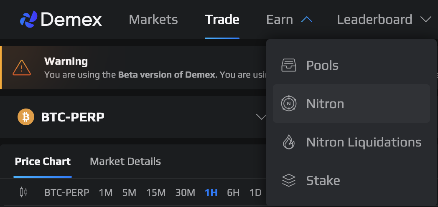Select Trade in the top navigation

coord(222,20)
